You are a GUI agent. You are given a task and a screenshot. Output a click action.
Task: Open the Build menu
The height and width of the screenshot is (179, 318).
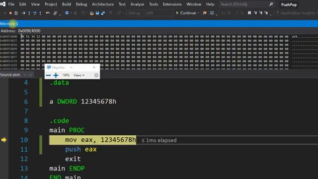pos(66,4)
